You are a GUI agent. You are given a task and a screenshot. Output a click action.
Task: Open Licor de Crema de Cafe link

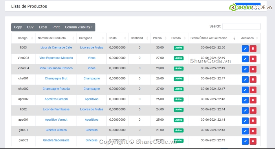pyautogui.click(x=56, y=48)
